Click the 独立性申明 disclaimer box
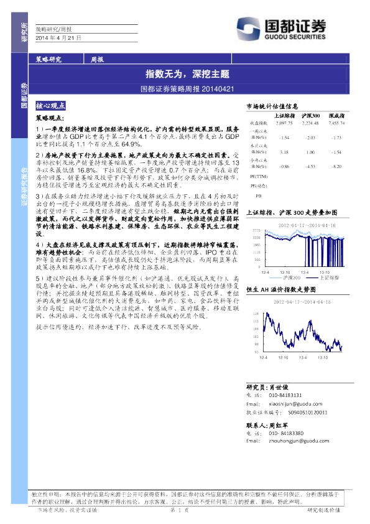Viewport: 370px width, 524px height. tap(186, 498)
